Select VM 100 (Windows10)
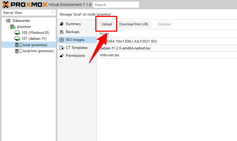The height and width of the screenshot is (141, 237). tap(35, 33)
